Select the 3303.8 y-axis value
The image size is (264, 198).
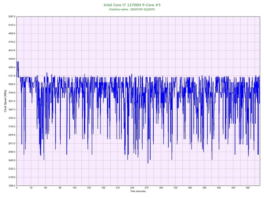pos(12,118)
